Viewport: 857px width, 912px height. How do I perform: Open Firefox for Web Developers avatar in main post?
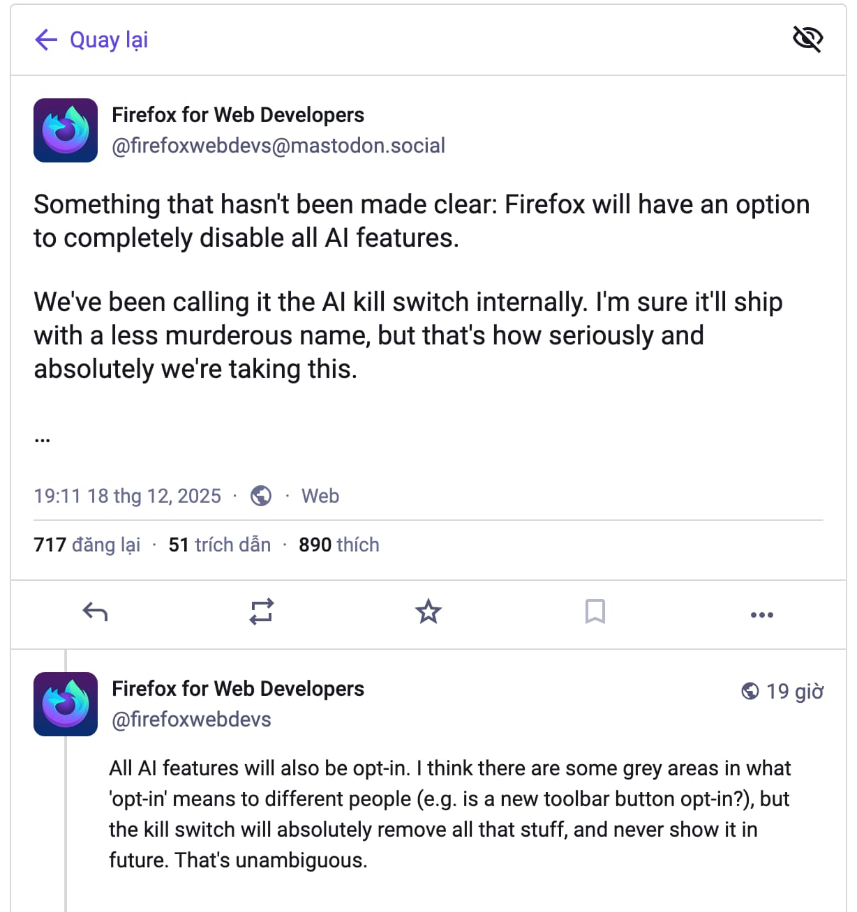(66, 130)
